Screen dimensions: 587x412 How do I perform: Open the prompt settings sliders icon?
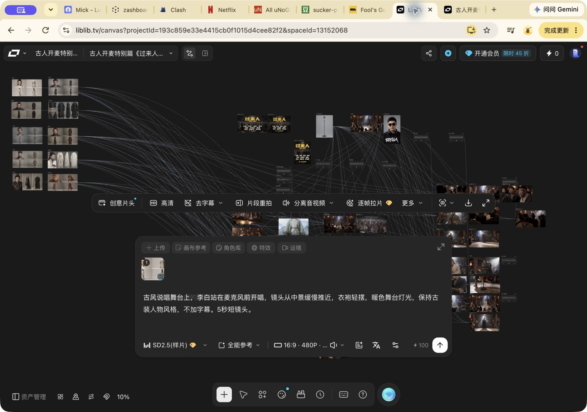pos(395,345)
